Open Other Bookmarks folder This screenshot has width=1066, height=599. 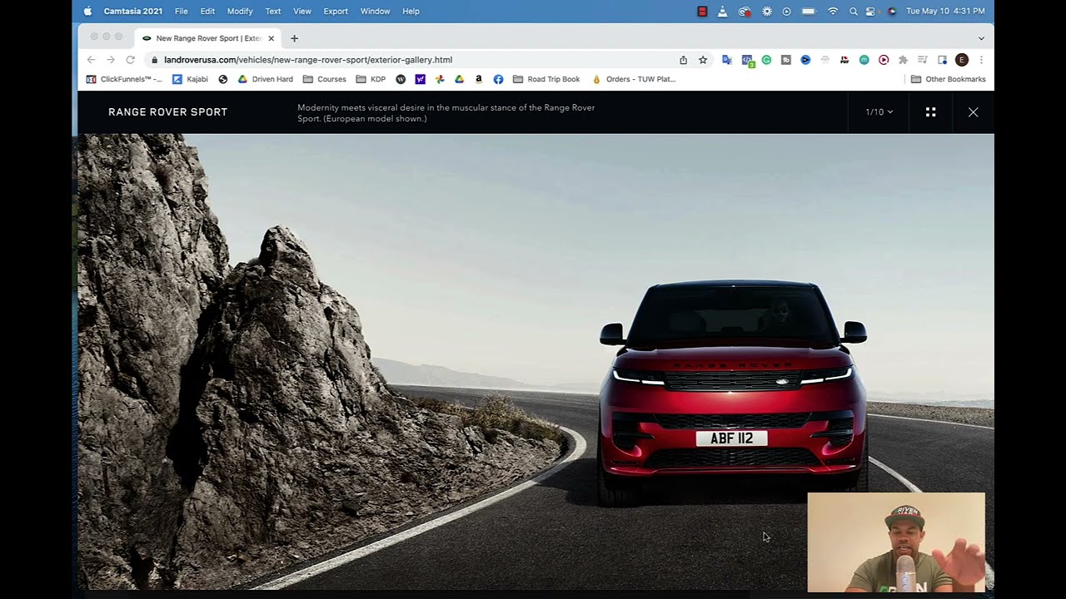point(948,79)
